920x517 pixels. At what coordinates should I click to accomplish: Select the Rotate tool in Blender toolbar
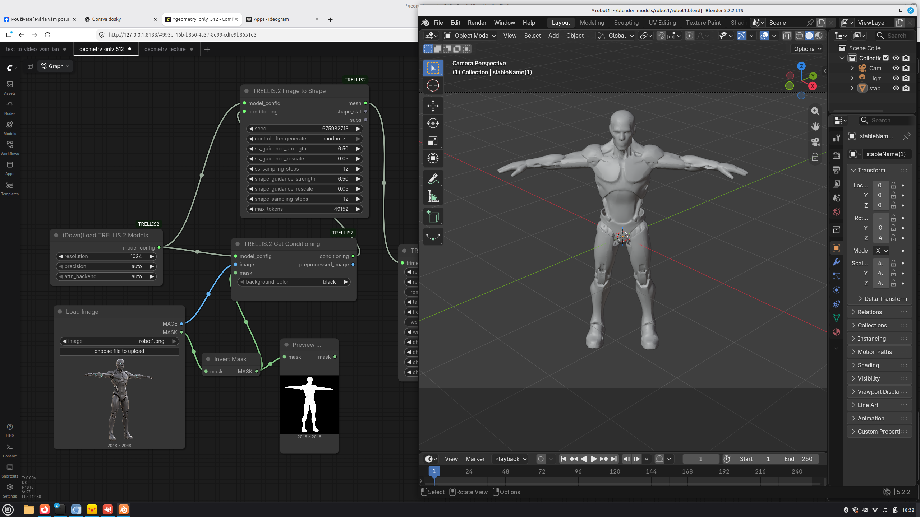tap(433, 123)
